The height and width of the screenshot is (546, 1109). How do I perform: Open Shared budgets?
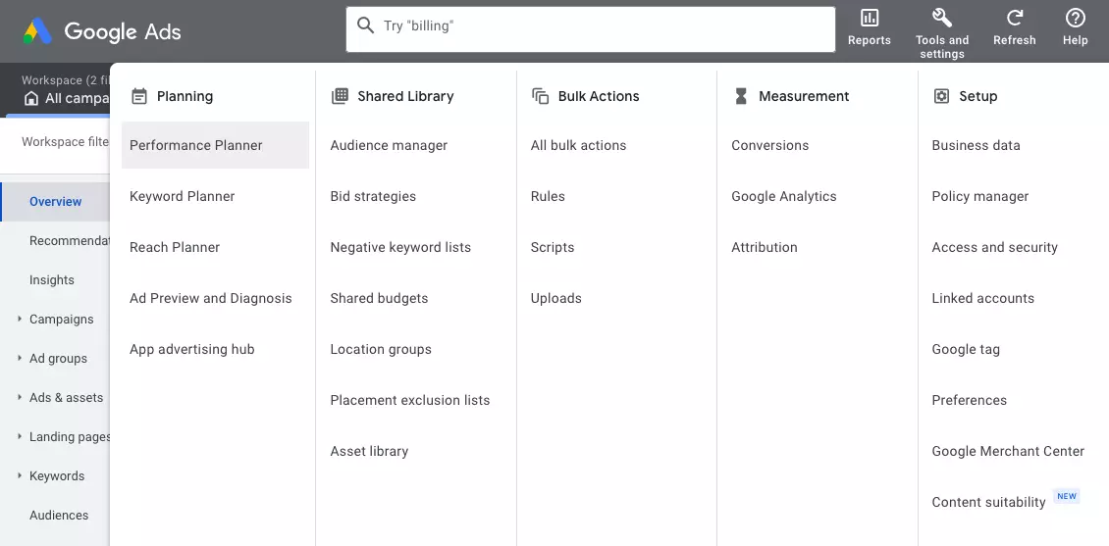(x=379, y=298)
